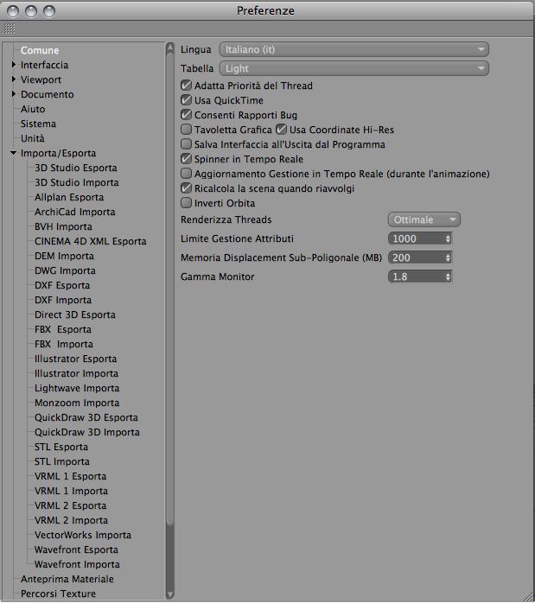
Task: Select DXF Esporta entry
Action: coord(62,285)
